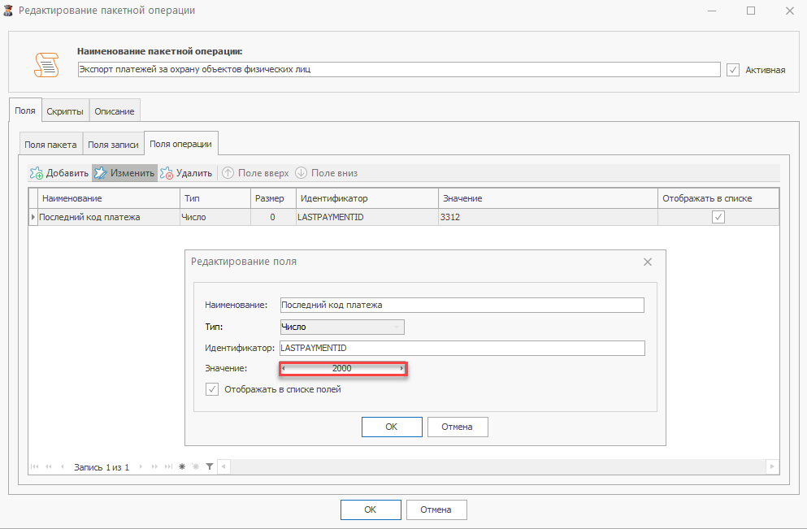Switch to the Поля tab
This screenshot has height=529, width=807.
(25, 111)
